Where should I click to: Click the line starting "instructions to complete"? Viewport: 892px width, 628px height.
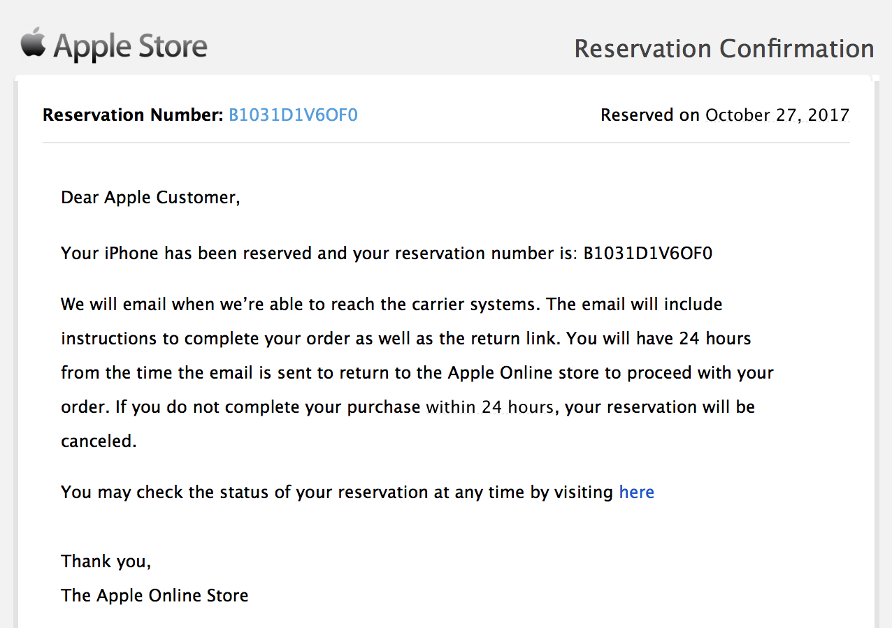tap(406, 339)
